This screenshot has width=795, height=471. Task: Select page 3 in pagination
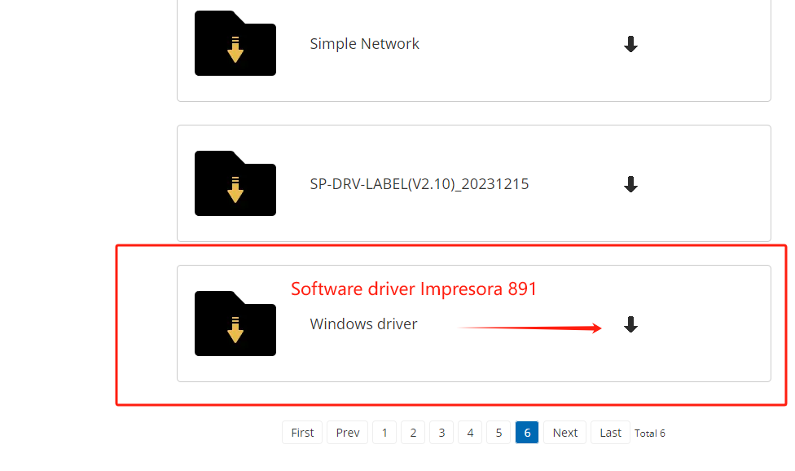(x=441, y=433)
